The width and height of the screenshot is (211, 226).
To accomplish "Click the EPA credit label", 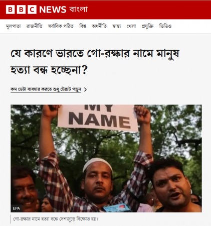I will point(16,208).
